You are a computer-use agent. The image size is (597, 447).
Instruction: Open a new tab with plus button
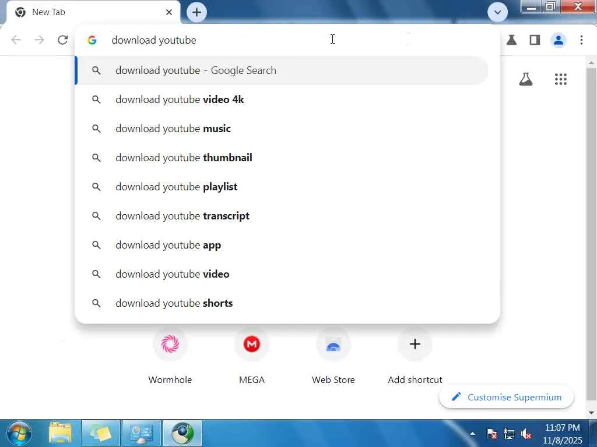pyautogui.click(x=196, y=12)
